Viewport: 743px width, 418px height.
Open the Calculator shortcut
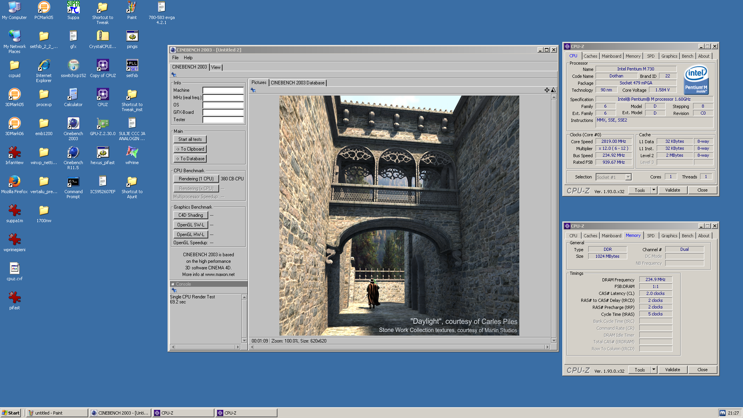[x=73, y=98]
